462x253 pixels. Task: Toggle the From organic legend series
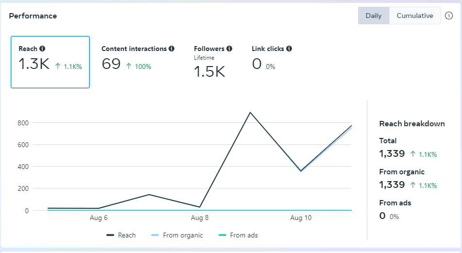(x=177, y=235)
